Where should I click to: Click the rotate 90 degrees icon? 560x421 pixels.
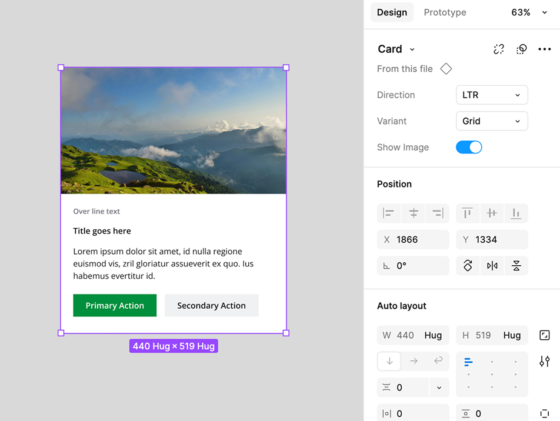(468, 266)
